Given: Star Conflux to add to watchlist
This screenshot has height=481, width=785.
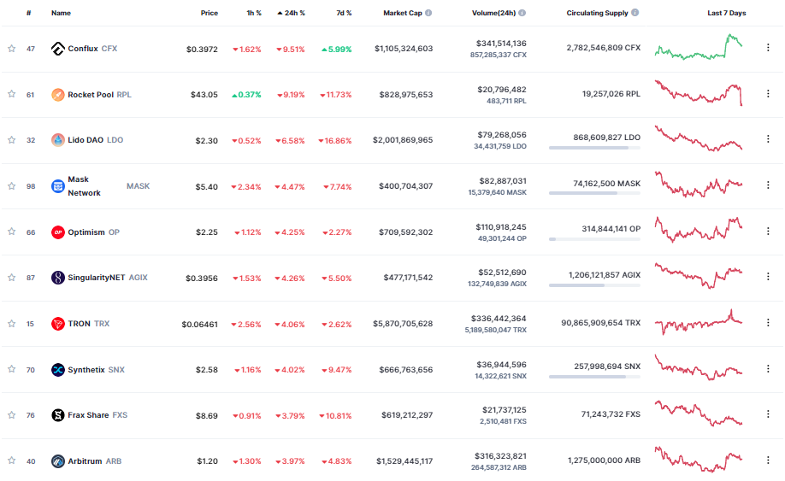Looking at the screenshot, I should coord(12,49).
